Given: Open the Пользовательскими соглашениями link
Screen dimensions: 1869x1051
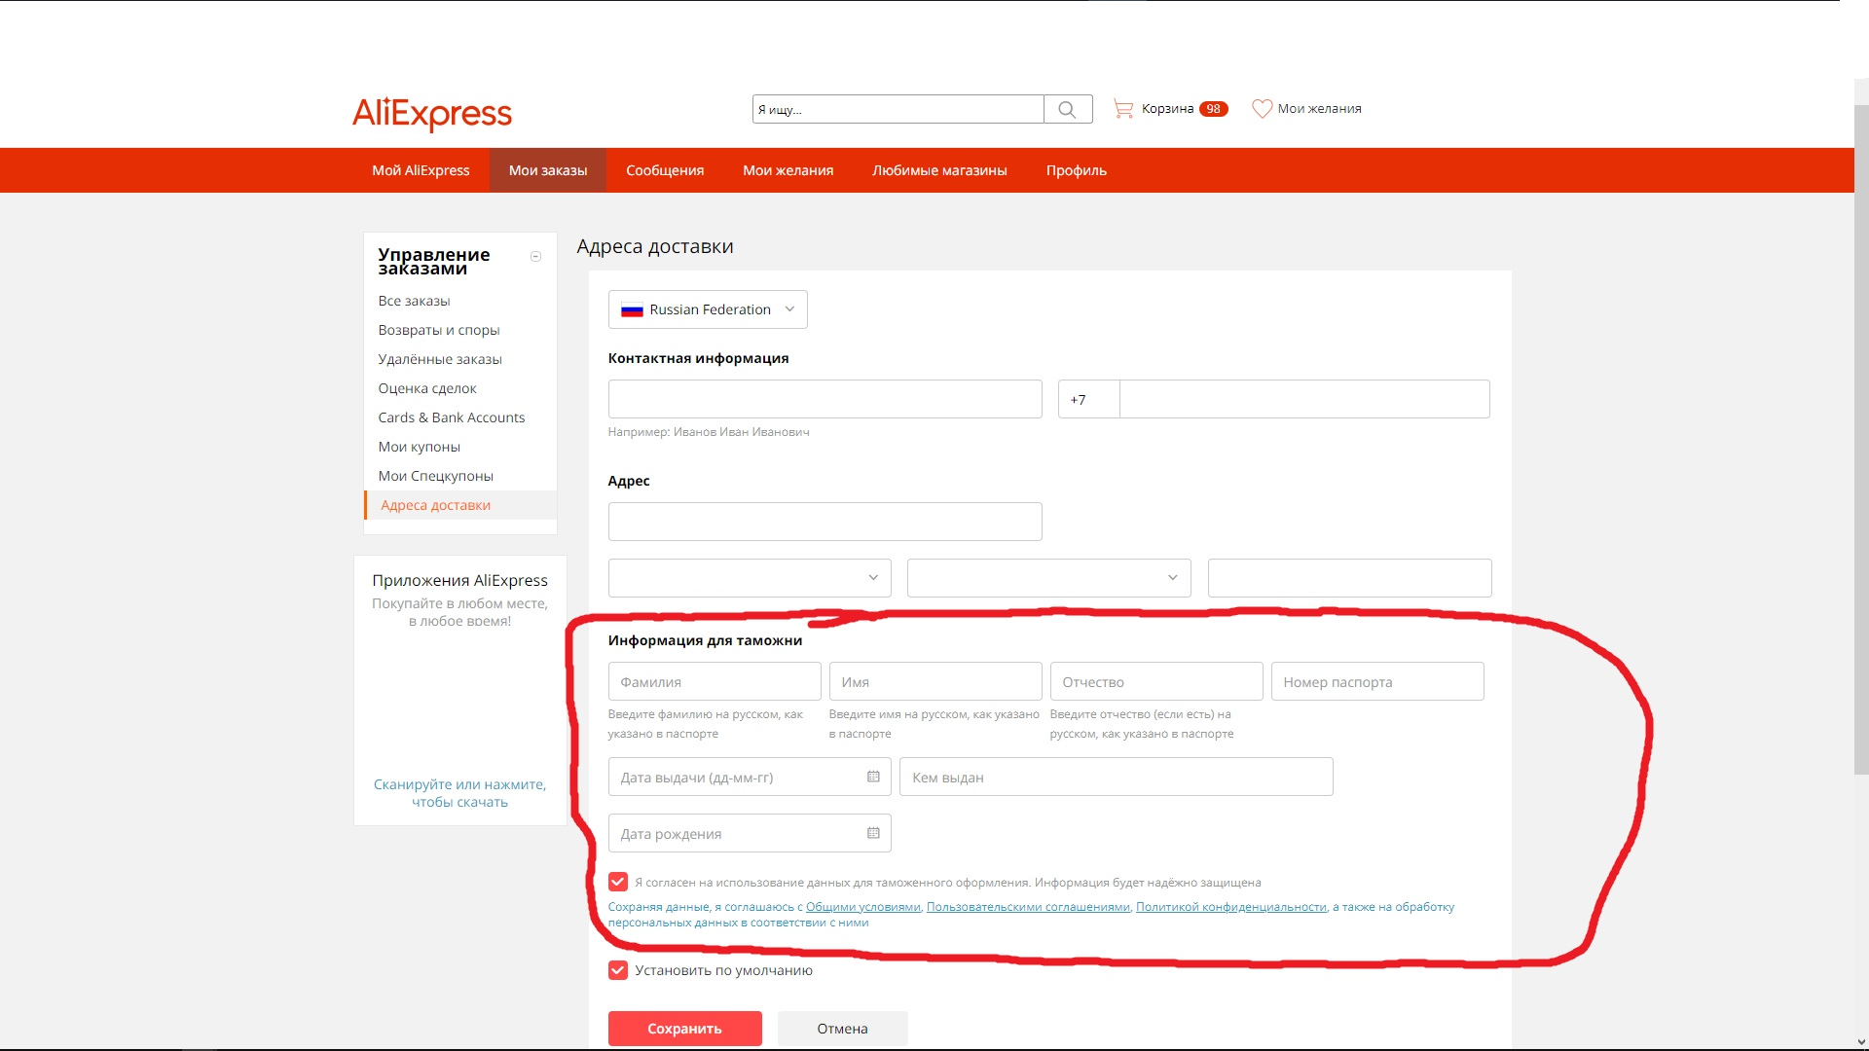Looking at the screenshot, I should [x=1028, y=907].
